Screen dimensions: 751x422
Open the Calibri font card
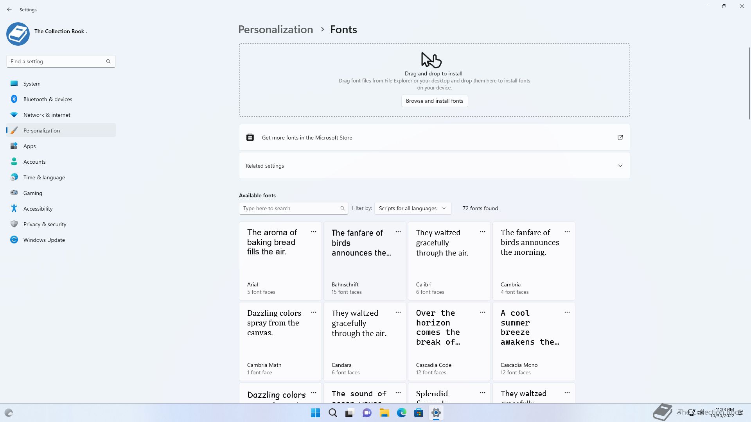[449, 261]
